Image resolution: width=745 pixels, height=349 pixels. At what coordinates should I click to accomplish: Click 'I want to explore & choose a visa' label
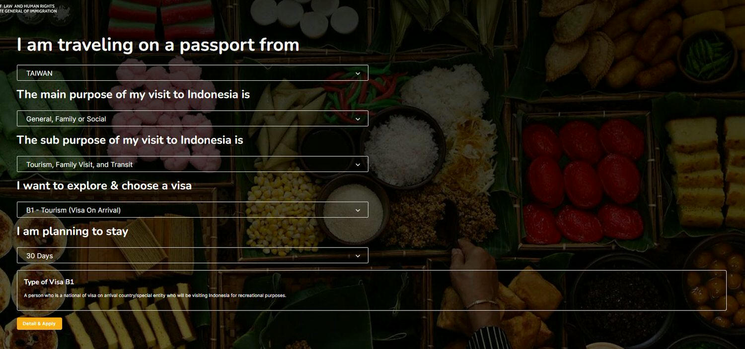click(104, 185)
